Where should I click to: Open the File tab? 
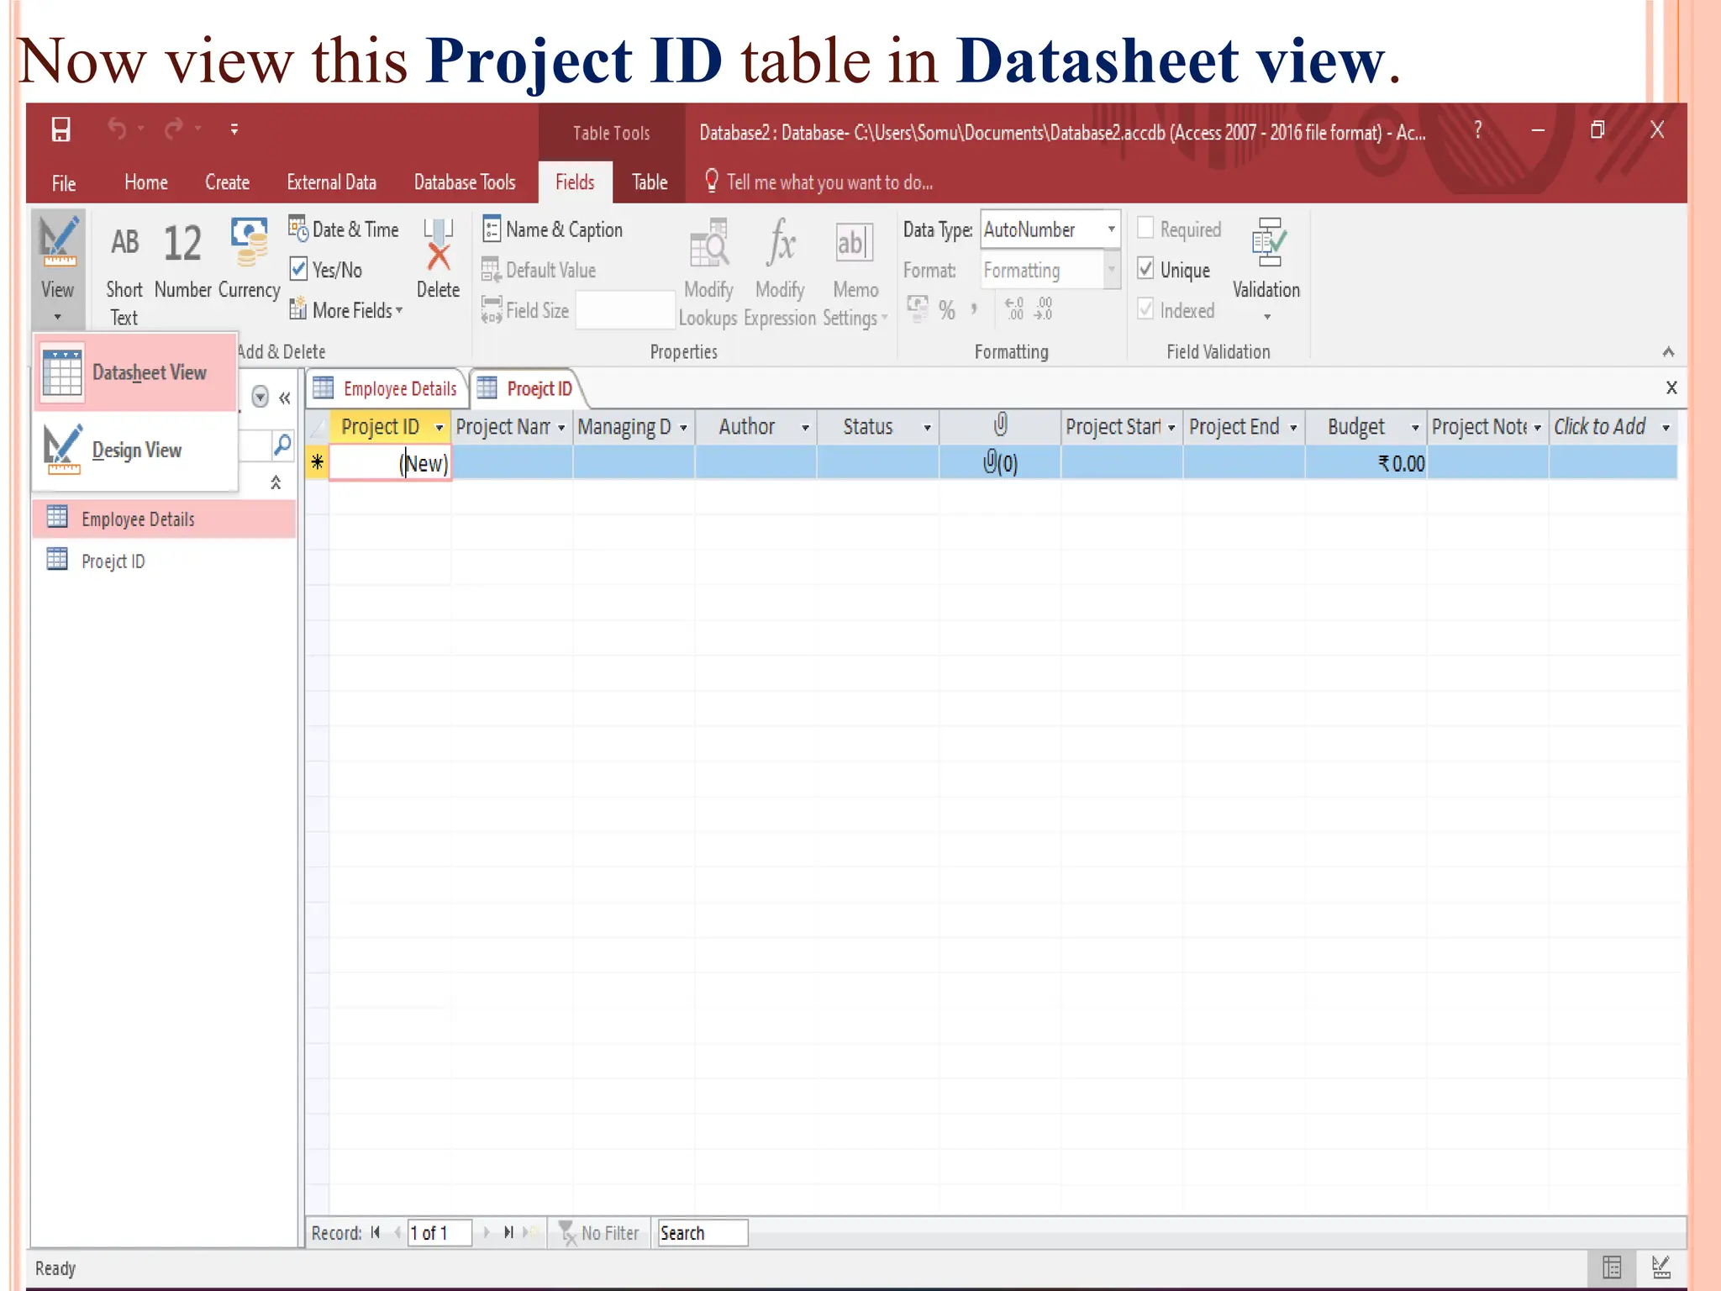click(x=64, y=183)
